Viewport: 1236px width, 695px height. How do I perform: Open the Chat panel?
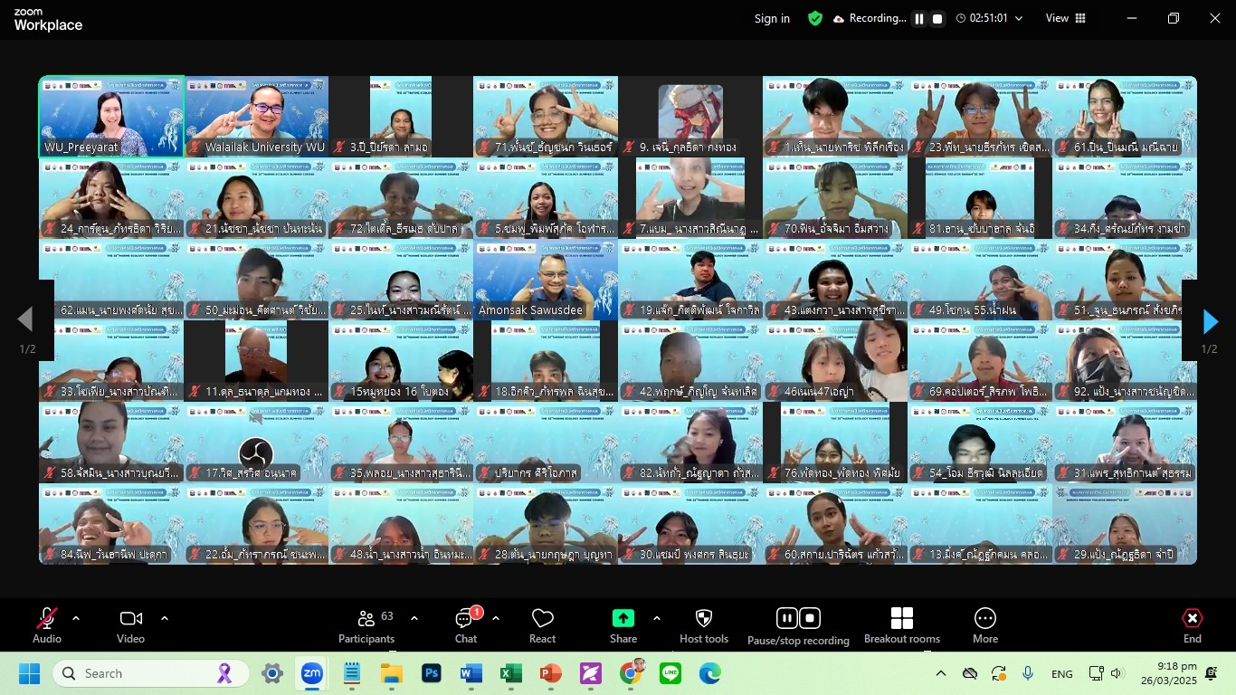point(466,625)
